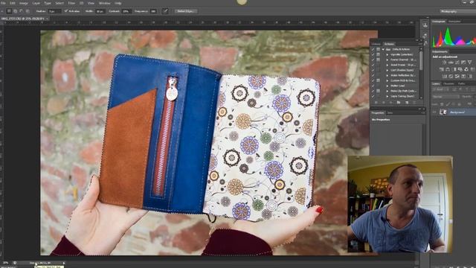This screenshot has height=268, width=476.
Task: Add a Threshold adjustment
Action: click(457, 76)
